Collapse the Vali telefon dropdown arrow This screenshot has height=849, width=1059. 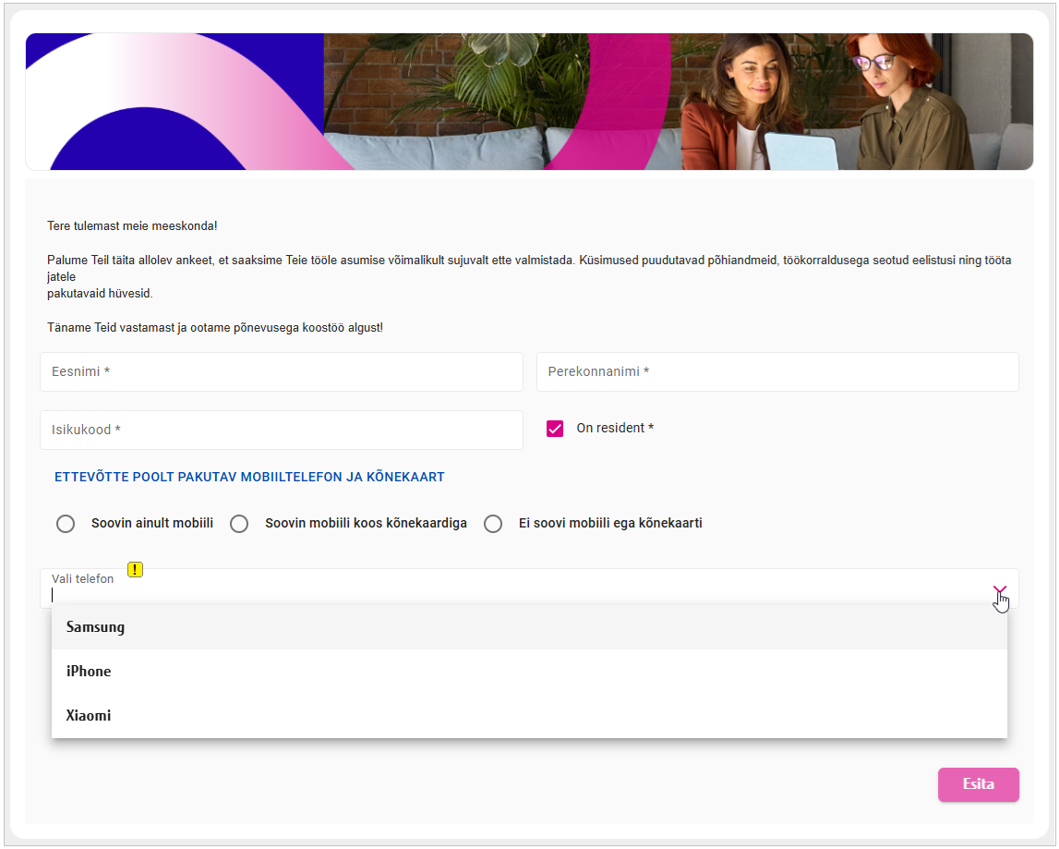pyautogui.click(x=1000, y=590)
